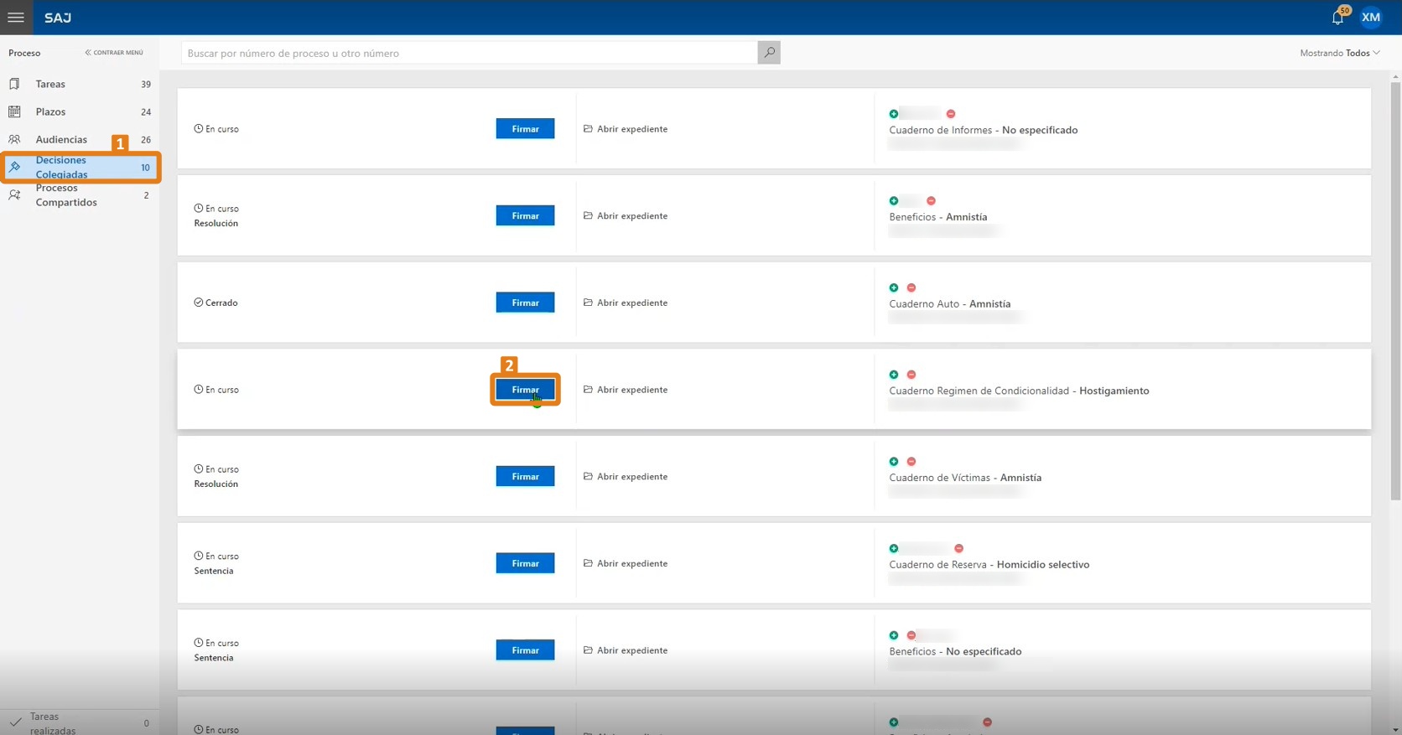Collapse the sidebar with Contraer Menú
Image resolution: width=1402 pixels, height=735 pixels.
coord(114,53)
